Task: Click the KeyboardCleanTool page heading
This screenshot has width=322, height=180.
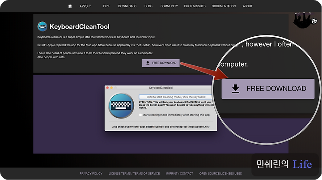Action: click(80, 27)
